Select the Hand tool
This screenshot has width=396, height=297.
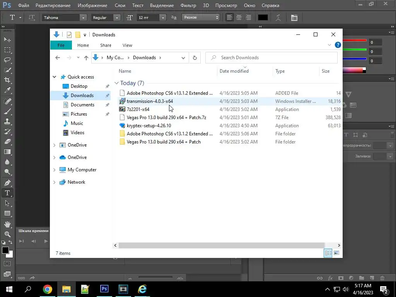pos(7,224)
